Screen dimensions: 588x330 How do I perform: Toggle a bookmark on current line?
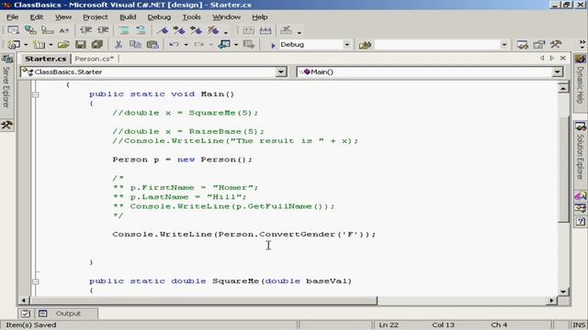(x=163, y=30)
